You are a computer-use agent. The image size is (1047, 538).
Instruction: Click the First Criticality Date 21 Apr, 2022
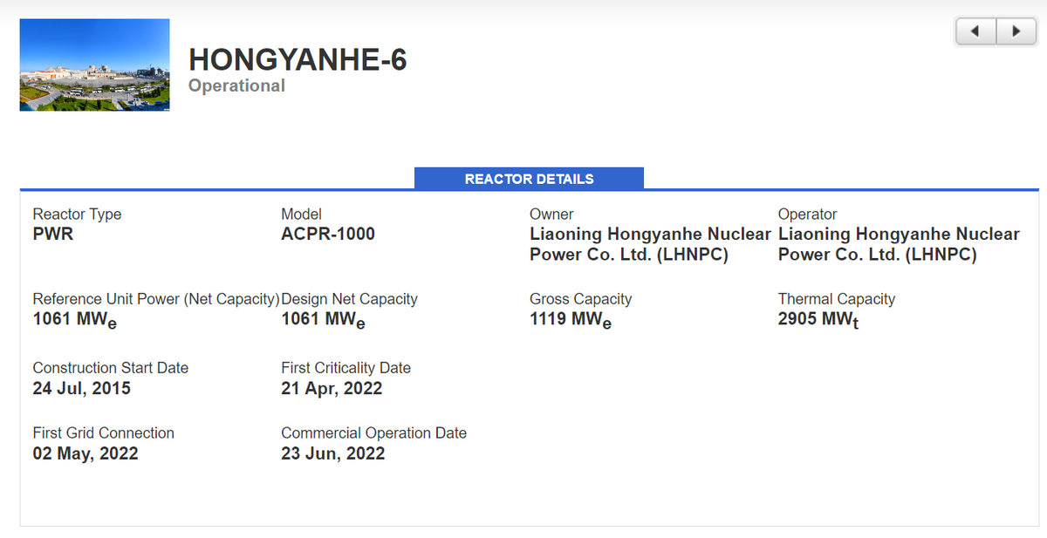click(x=332, y=388)
